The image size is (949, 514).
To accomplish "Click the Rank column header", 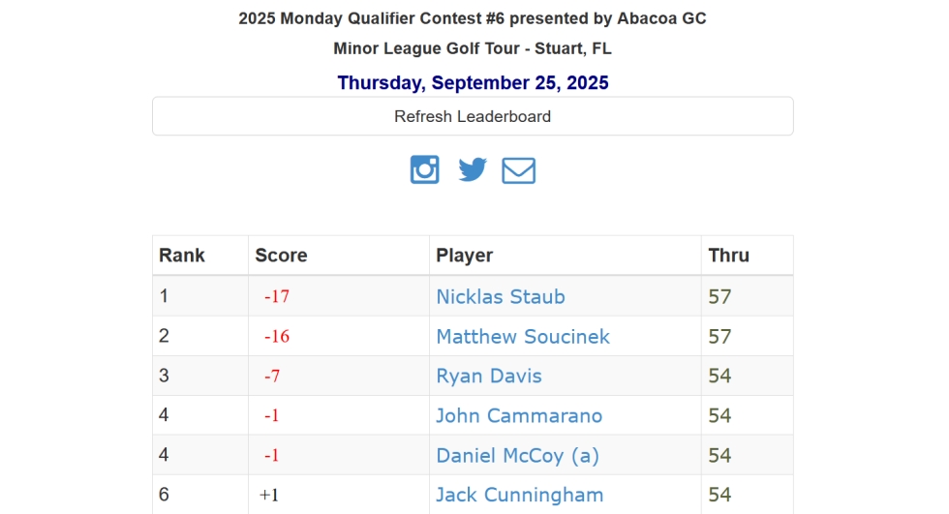I will click(x=182, y=256).
